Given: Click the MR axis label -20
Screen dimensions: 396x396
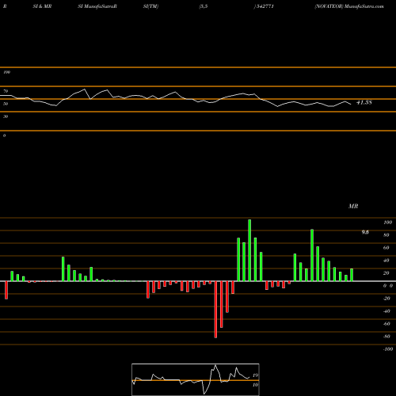Looking at the screenshot, I should (386, 299).
